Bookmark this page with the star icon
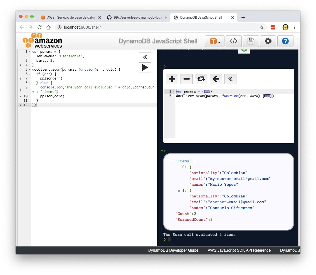Viewport: 316px width, 275px height. pyautogui.click(x=261, y=27)
